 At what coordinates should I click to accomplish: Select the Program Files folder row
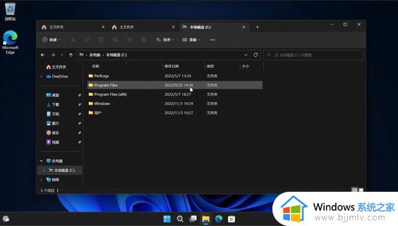175,85
